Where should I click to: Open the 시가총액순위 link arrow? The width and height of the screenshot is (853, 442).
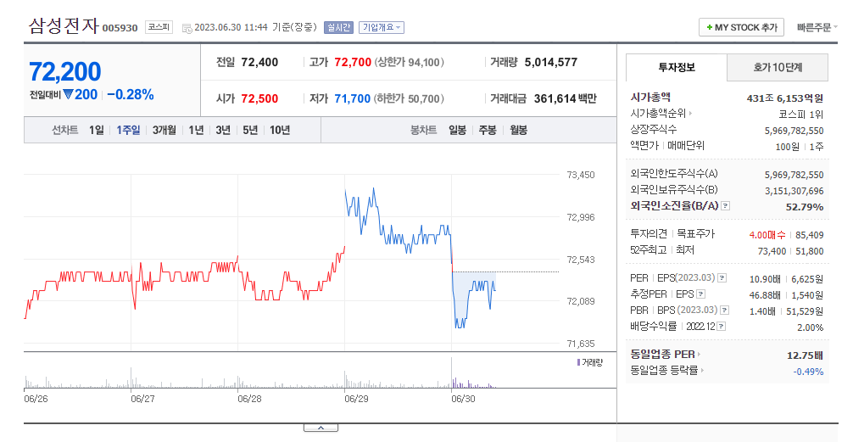690,114
